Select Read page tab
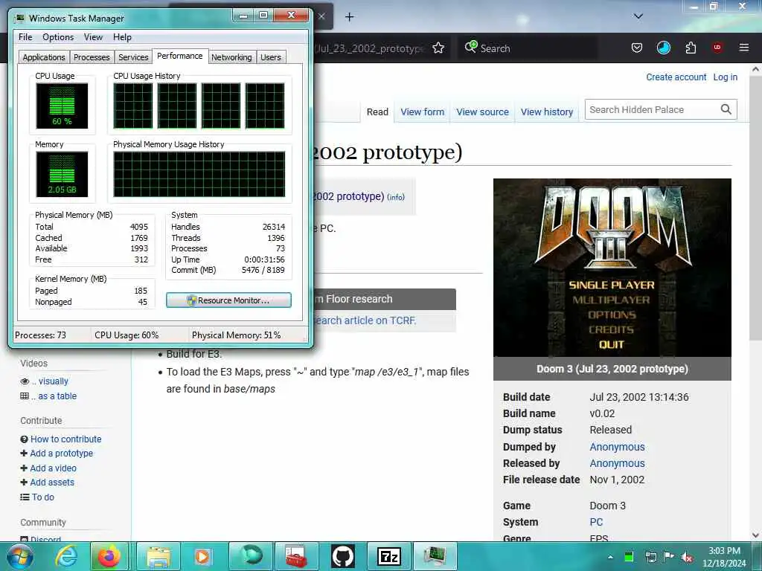This screenshot has width=762, height=571. pos(377,112)
